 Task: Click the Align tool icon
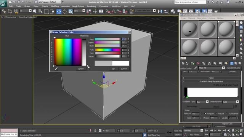(x=166, y=11)
